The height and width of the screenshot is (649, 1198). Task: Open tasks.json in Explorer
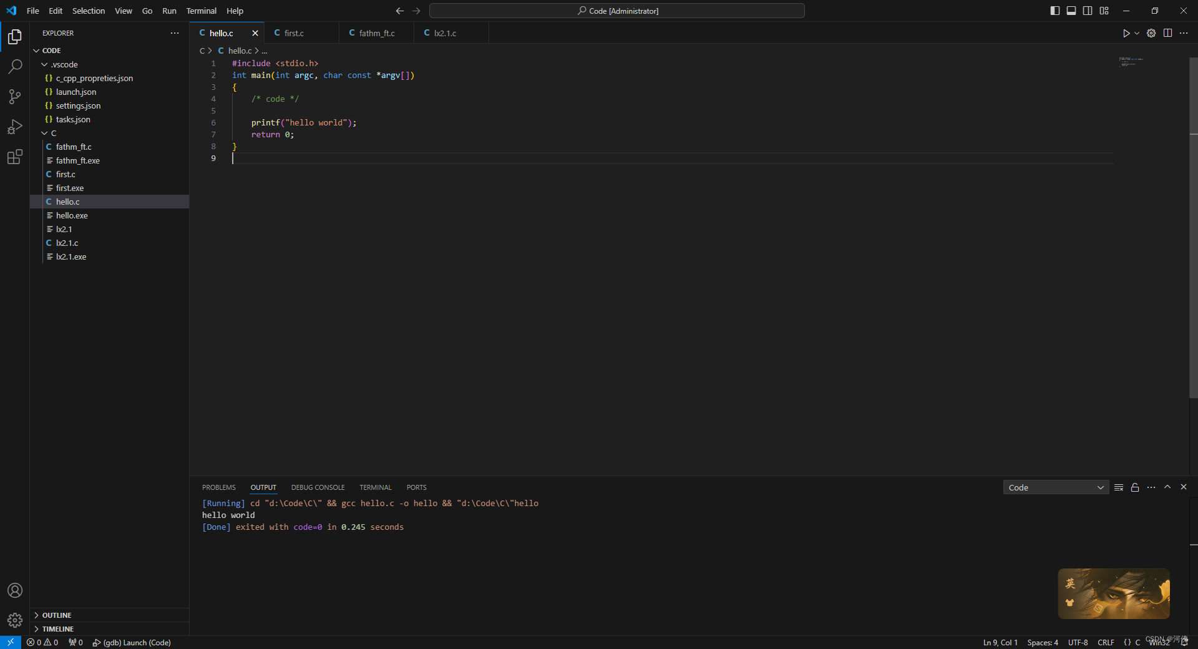pos(109,119)
